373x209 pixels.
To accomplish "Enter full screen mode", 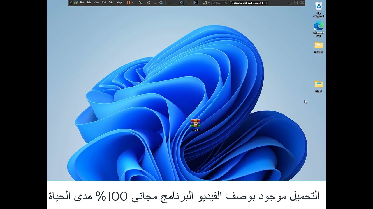I will pyautogui.click(x=182, y=3).
